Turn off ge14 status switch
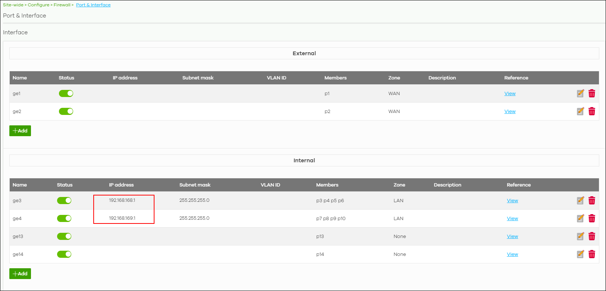Viewport: 606px width, 291px height. point(64,254)
